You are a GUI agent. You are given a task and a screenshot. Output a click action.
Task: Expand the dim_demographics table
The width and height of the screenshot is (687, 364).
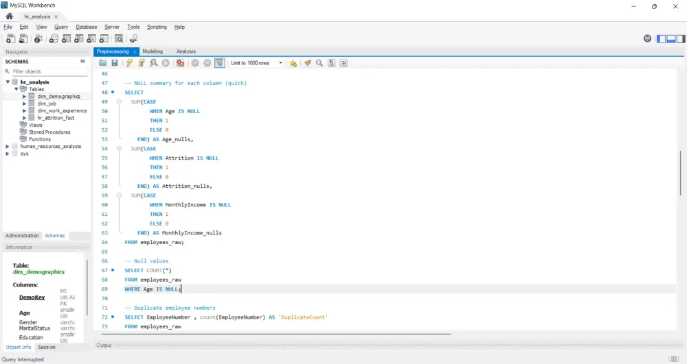pyautogui.click(x=25, y=96)
